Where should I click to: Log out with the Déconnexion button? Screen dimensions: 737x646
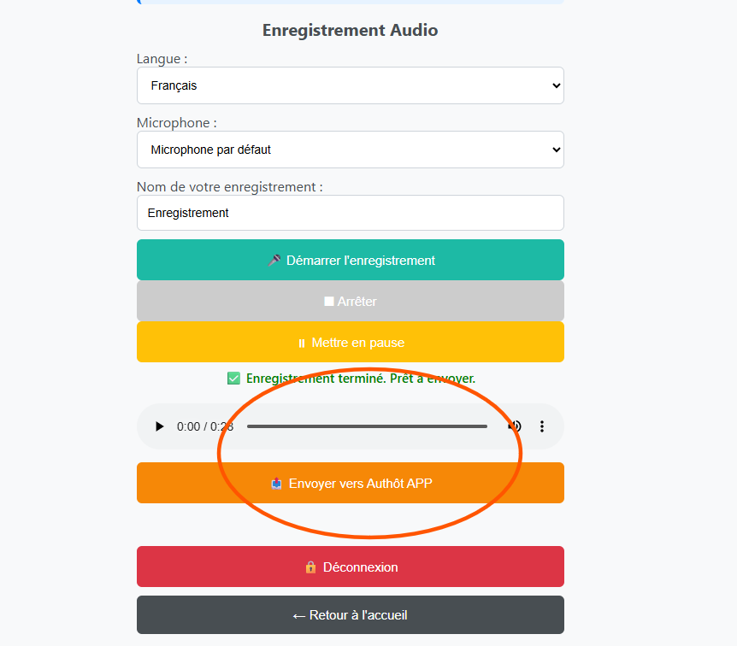pyautogui.click(x=351, y=567)
